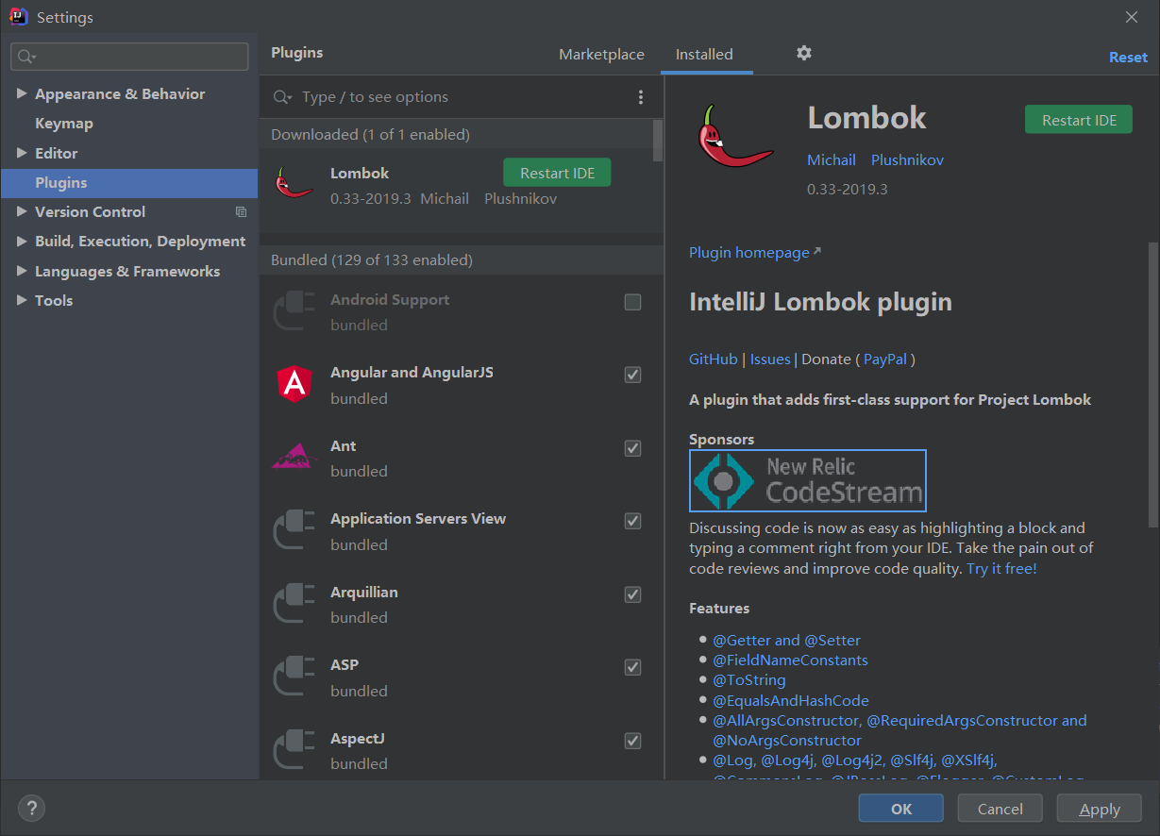Disable the AspectJ plugin checkbox
Screen dimensions: 1160x836
click(633, 741)
